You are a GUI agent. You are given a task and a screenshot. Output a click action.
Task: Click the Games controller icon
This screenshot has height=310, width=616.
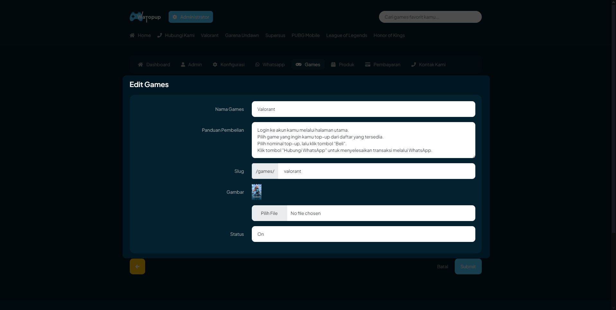click(299, 65)
